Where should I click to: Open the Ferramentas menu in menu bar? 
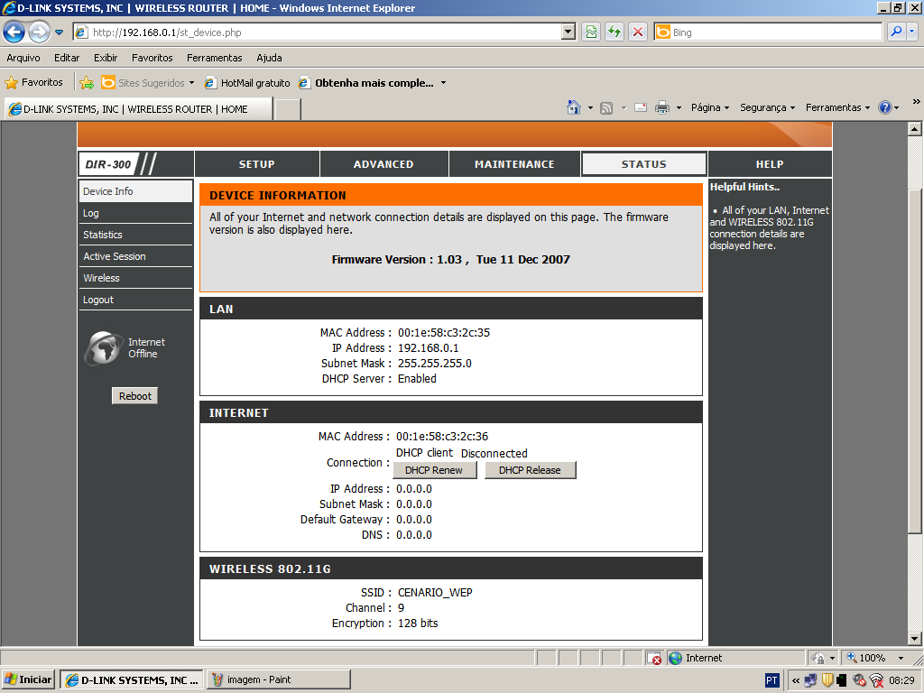coord(215,58)
